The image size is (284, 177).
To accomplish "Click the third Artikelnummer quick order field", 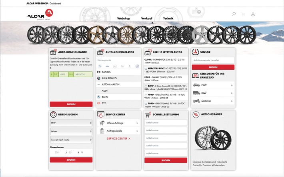I will (x=166, y=138).
